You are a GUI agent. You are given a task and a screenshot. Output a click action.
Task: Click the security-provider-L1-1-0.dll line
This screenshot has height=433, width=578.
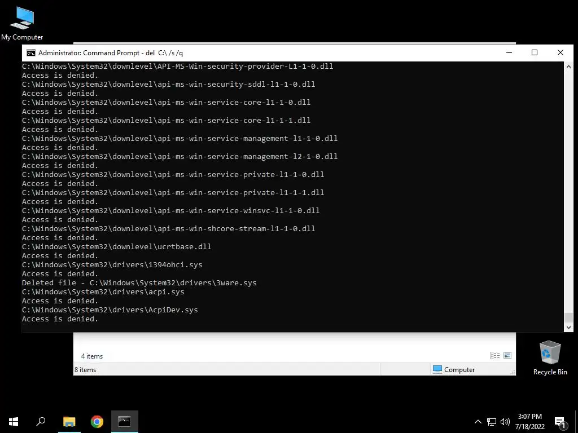click(x=177, y=67)
